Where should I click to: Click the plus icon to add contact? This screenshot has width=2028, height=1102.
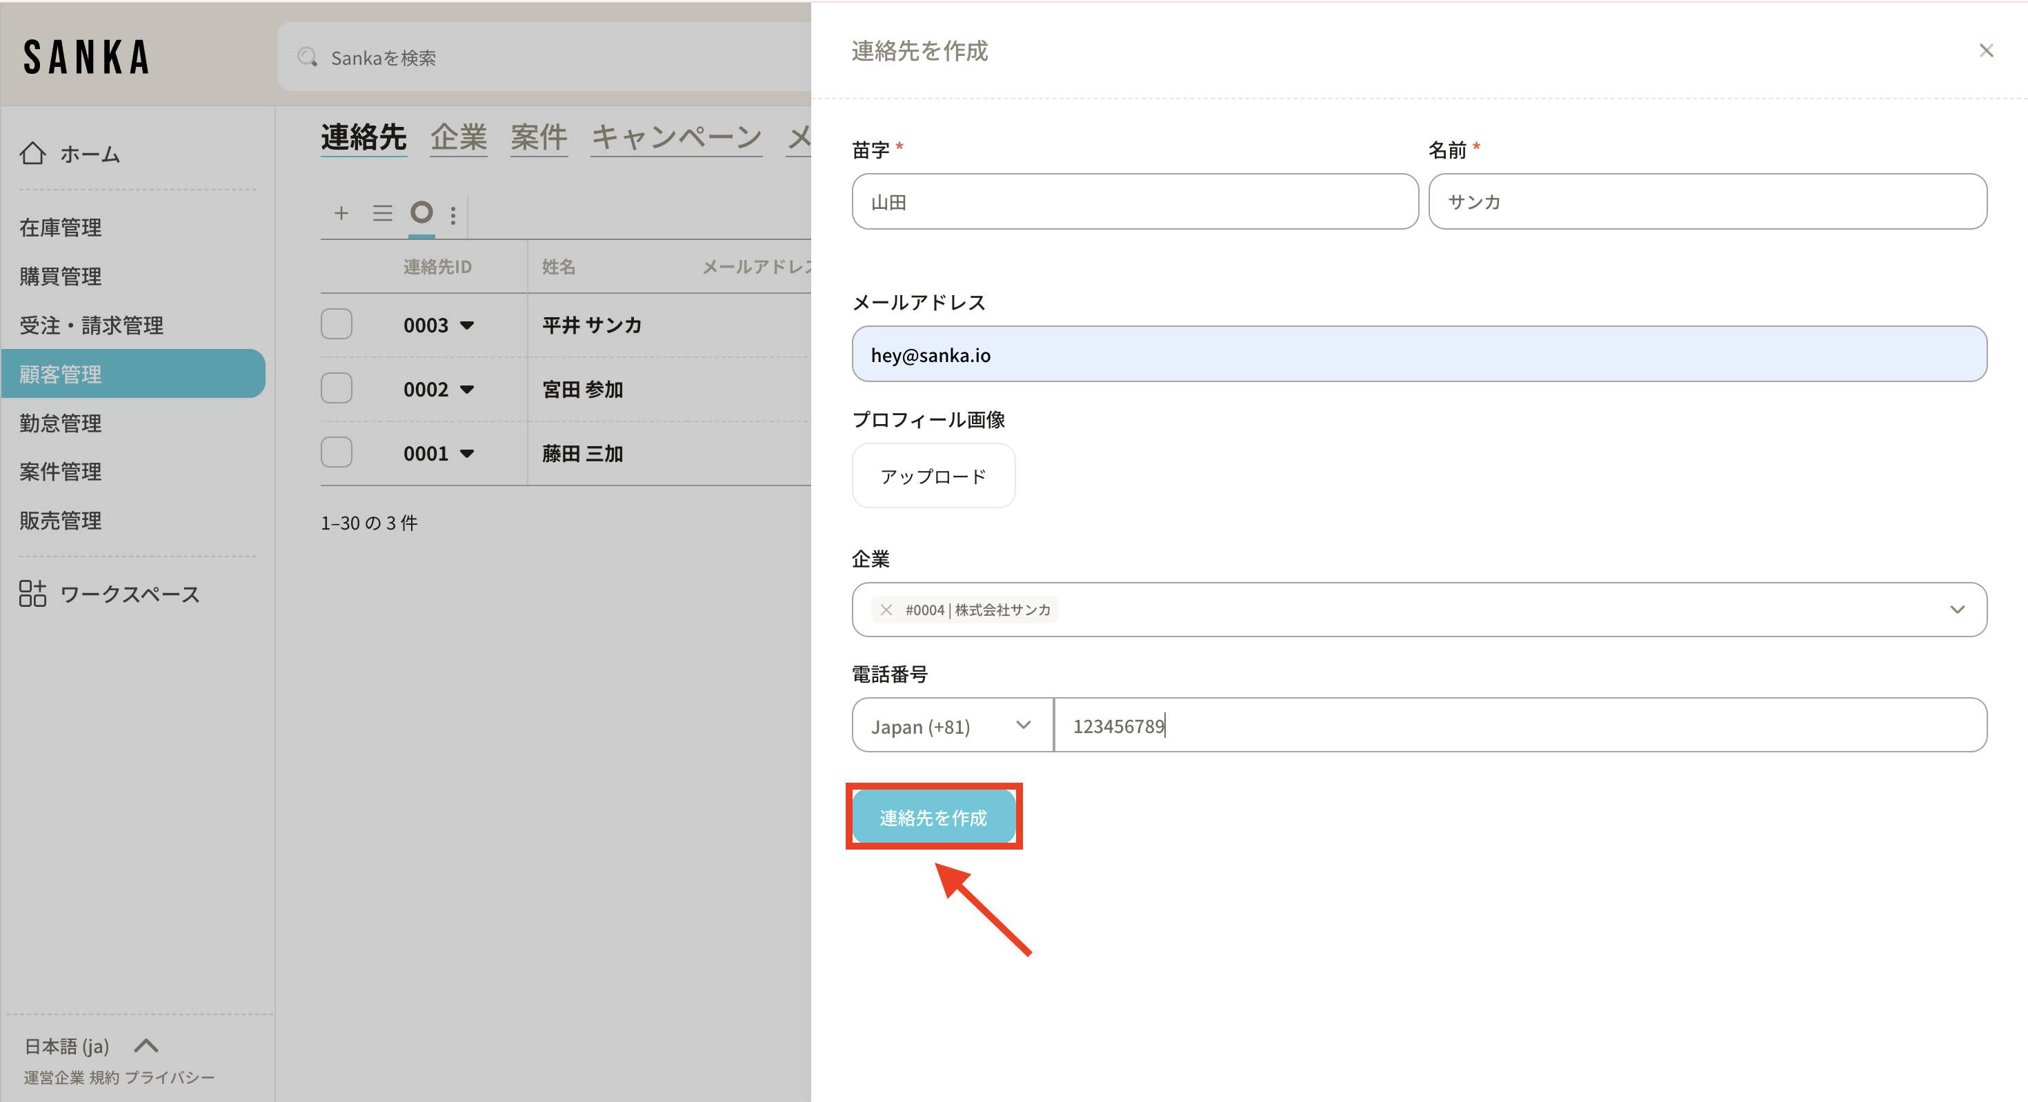tap(341, 213)
